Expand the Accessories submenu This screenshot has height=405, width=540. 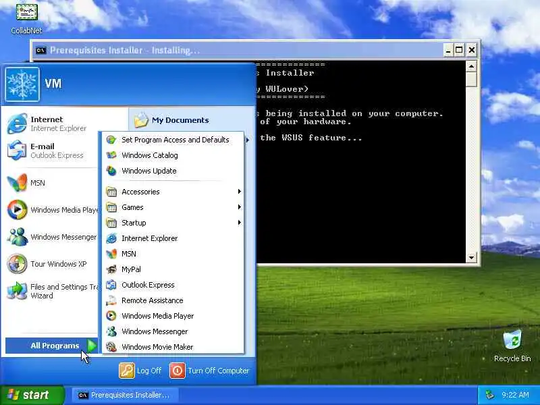173,192
